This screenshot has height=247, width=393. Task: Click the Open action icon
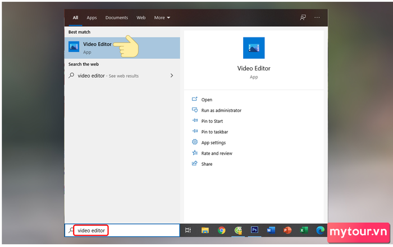tap(194, 99)
